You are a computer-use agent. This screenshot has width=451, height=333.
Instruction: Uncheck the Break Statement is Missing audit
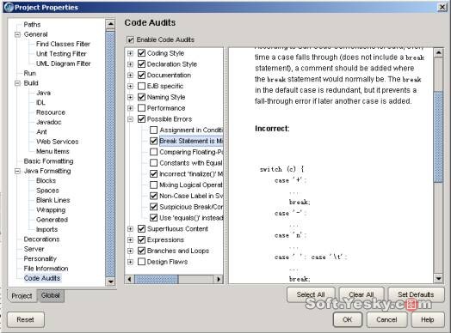tap(154, 141)
